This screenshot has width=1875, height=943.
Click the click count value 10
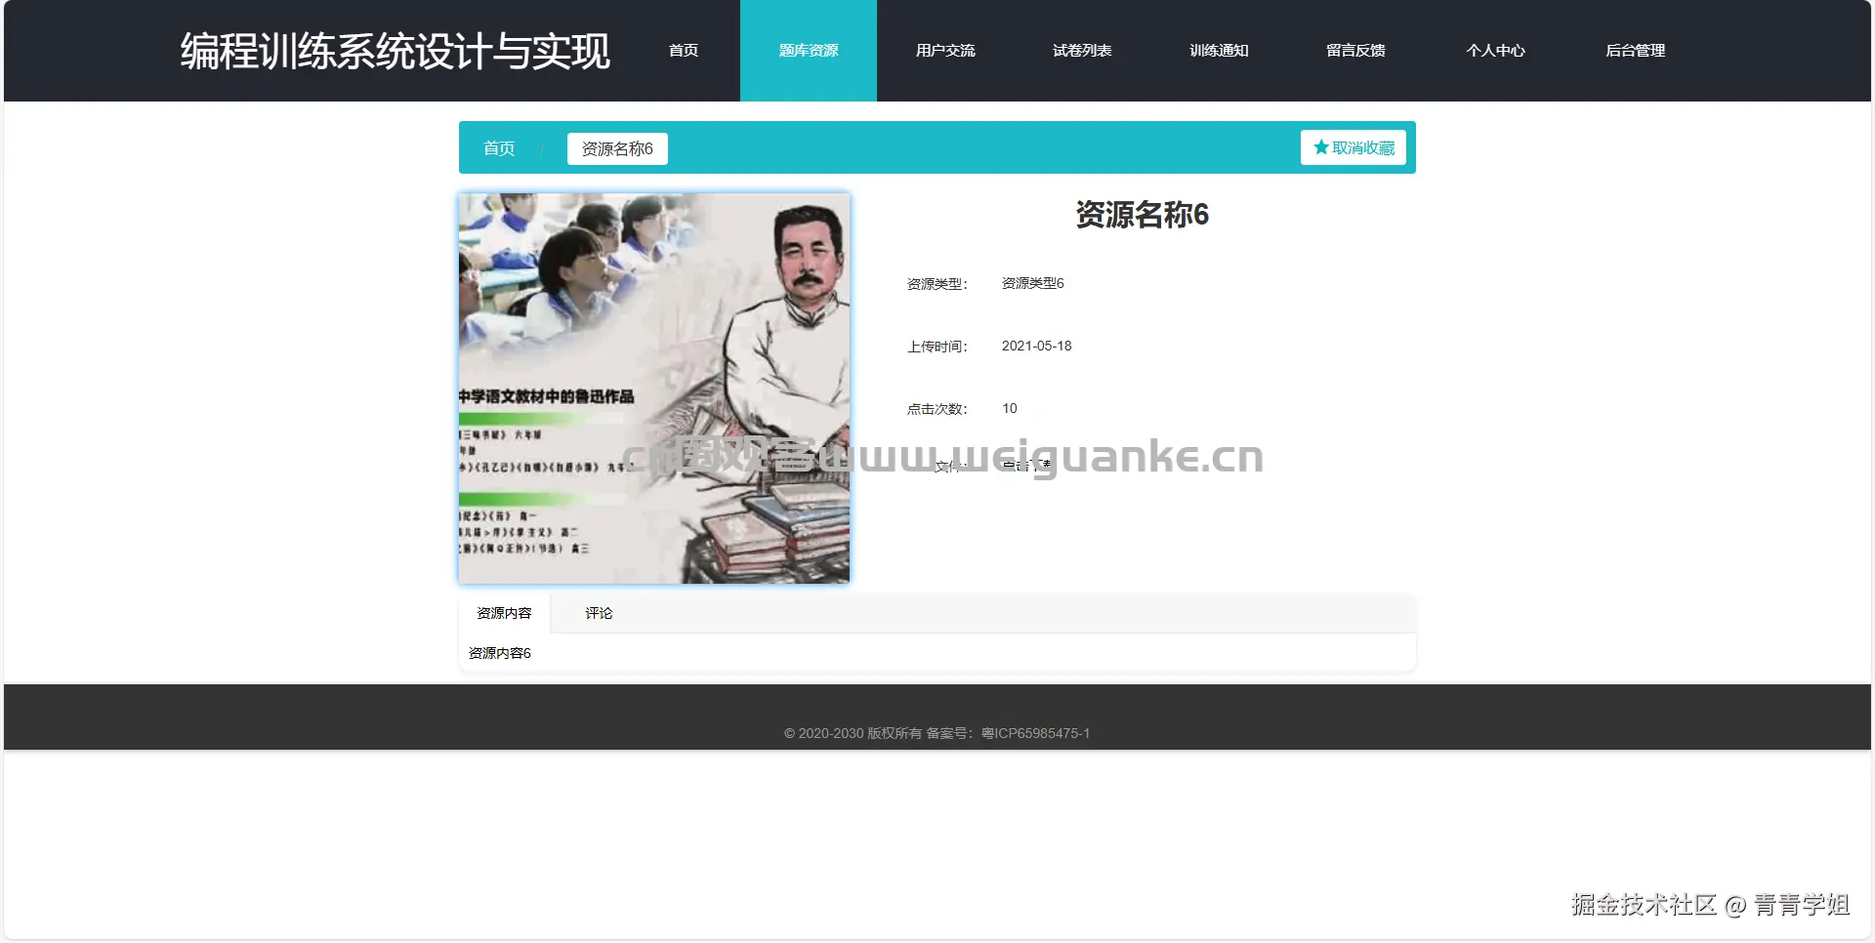[1009, 408]
